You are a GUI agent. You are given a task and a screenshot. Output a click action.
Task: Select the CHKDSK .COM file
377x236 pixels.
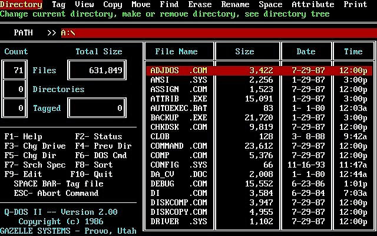coord(259,127)
